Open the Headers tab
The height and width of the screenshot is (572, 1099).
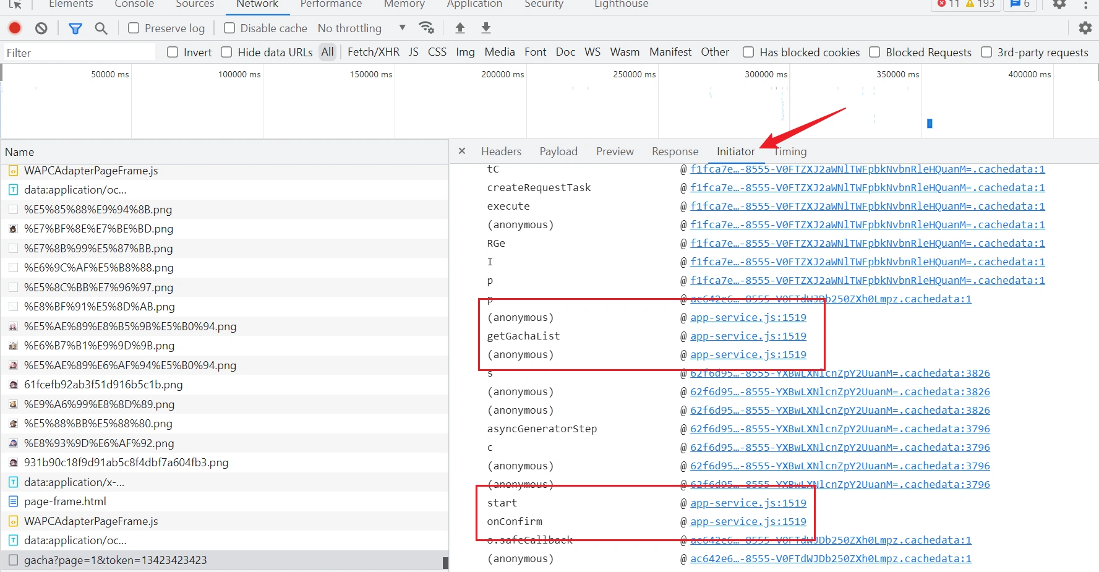click(x=501, y=151)
